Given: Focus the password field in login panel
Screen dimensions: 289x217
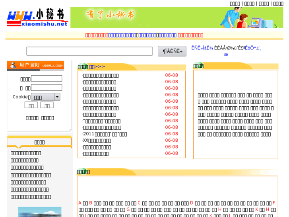Looking at the screenshot, I should (x=47, y=88).
